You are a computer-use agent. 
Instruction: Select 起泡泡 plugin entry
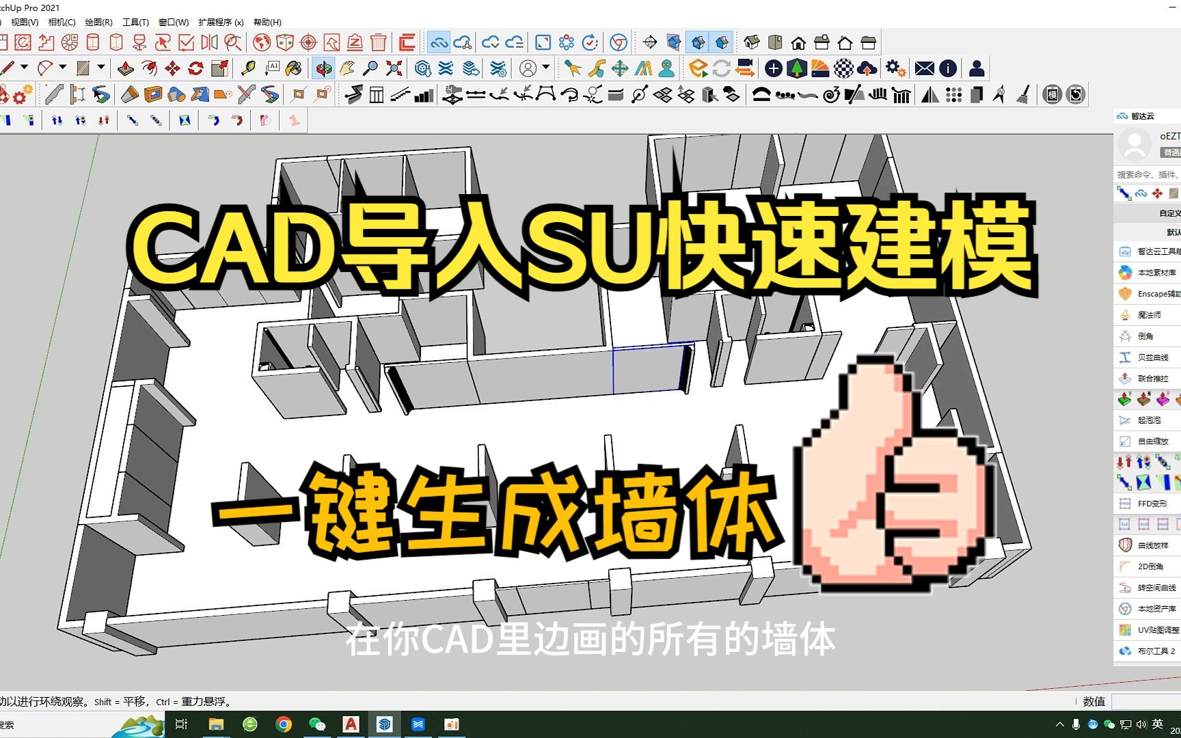click(1148, 420)
